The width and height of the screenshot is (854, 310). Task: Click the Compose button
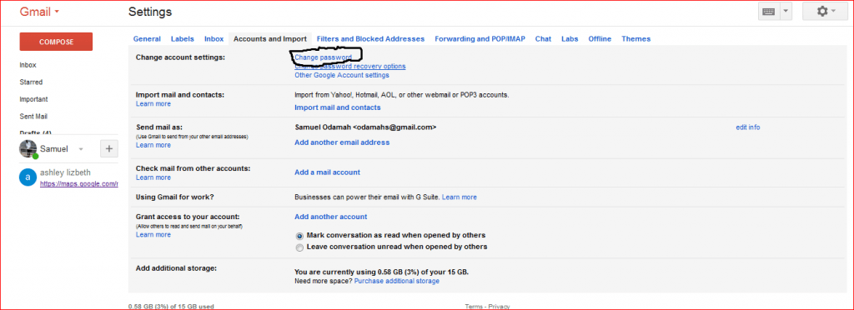click(56, 42)
